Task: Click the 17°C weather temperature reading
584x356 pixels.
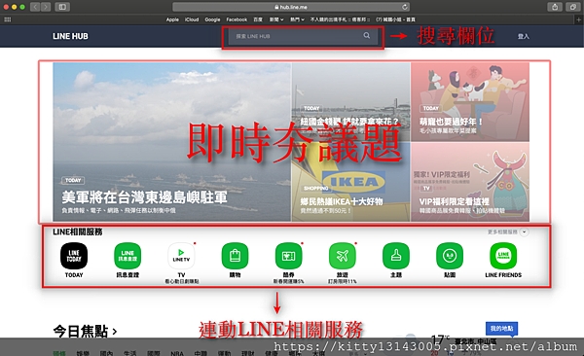Action: [x=441, y=339]
